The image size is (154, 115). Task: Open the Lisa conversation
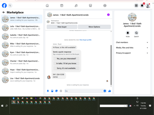click(x=22, y=80)
